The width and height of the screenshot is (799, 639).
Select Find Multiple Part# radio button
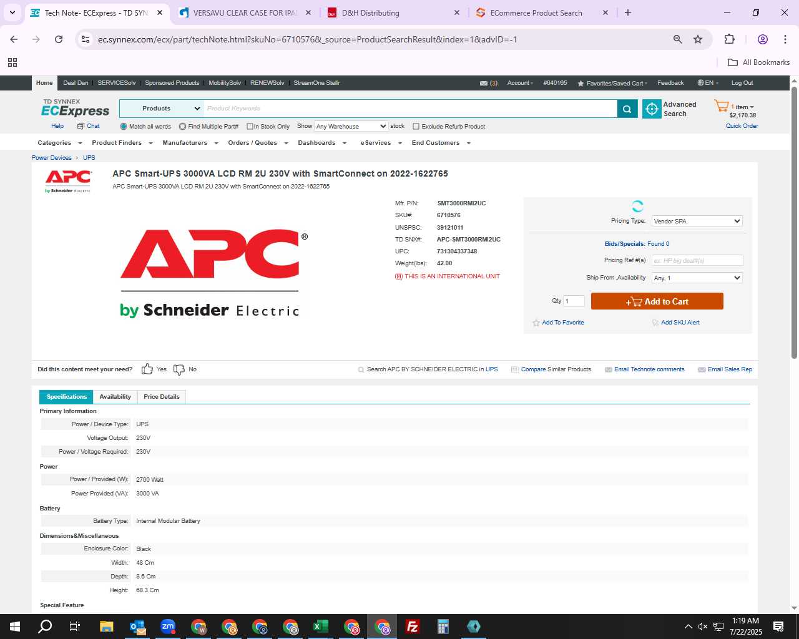[x=182, y=126]
